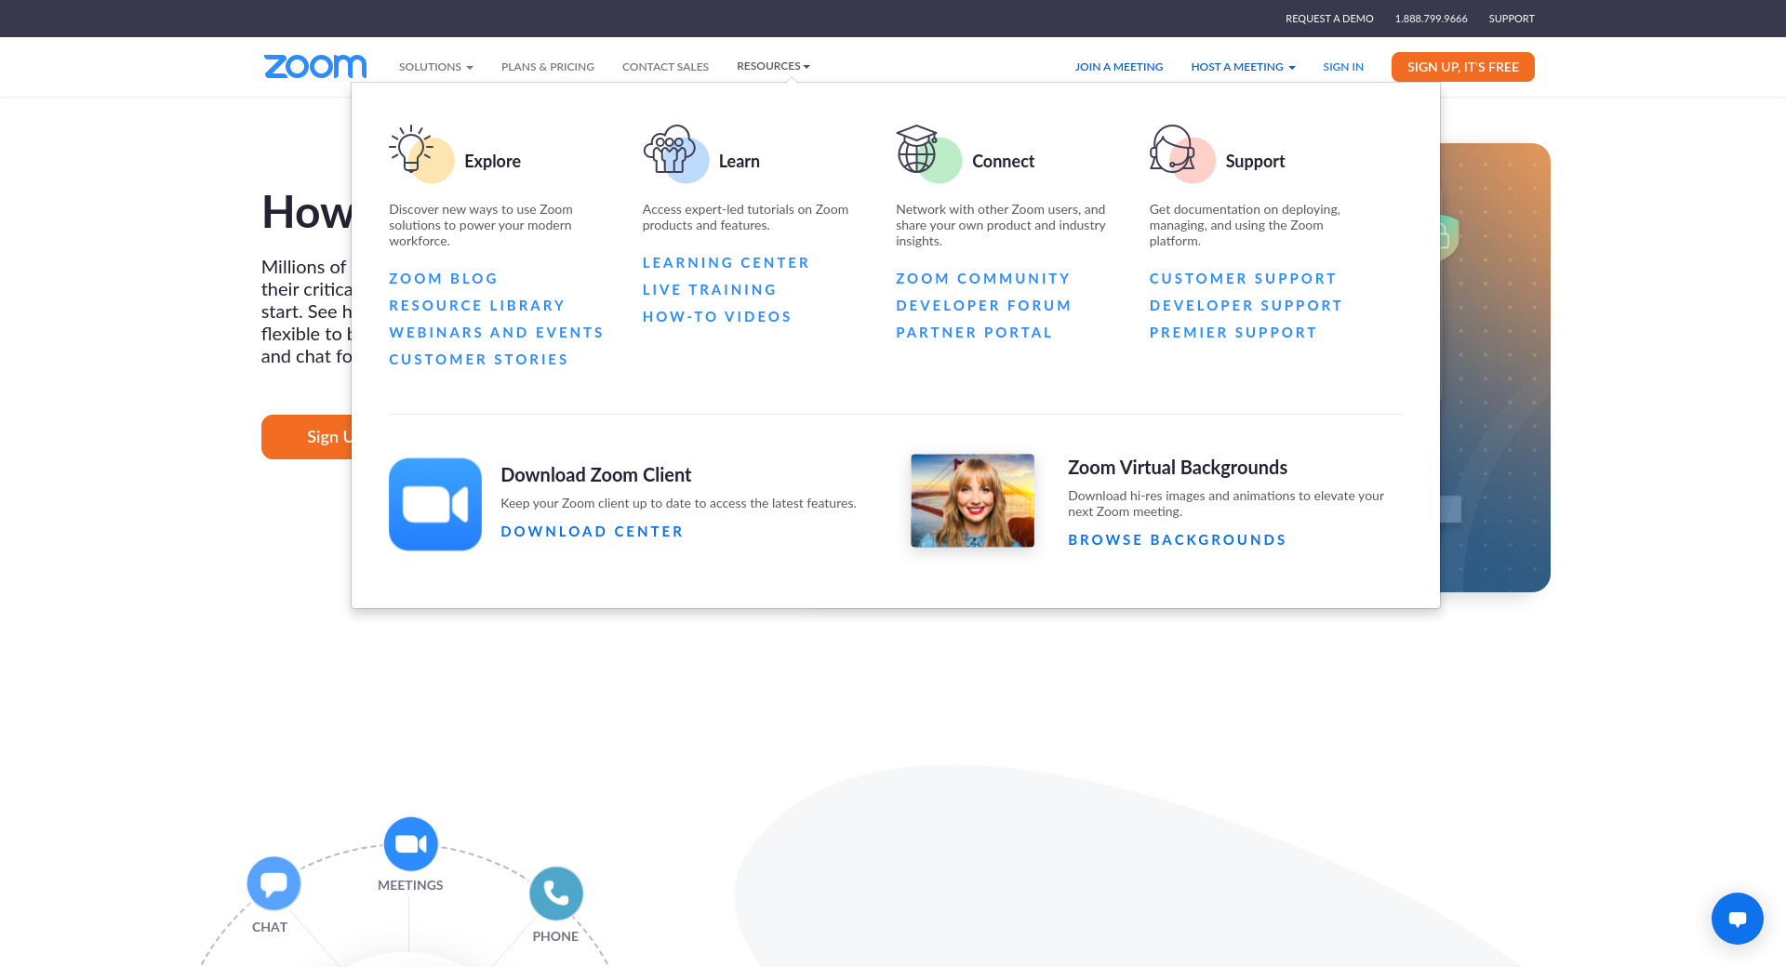The width and height of the screenshot is (1786, 967).
Task: Click the Phone handset circle icon
Action: pos(555,894)
